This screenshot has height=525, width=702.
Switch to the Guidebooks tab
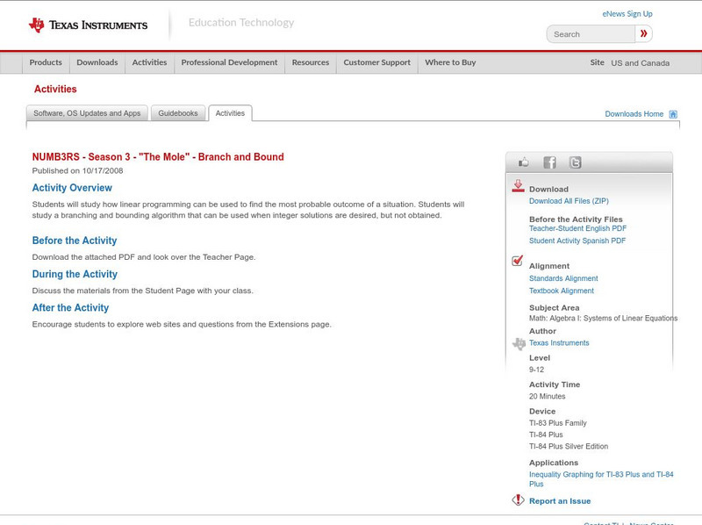pos(178,113)
